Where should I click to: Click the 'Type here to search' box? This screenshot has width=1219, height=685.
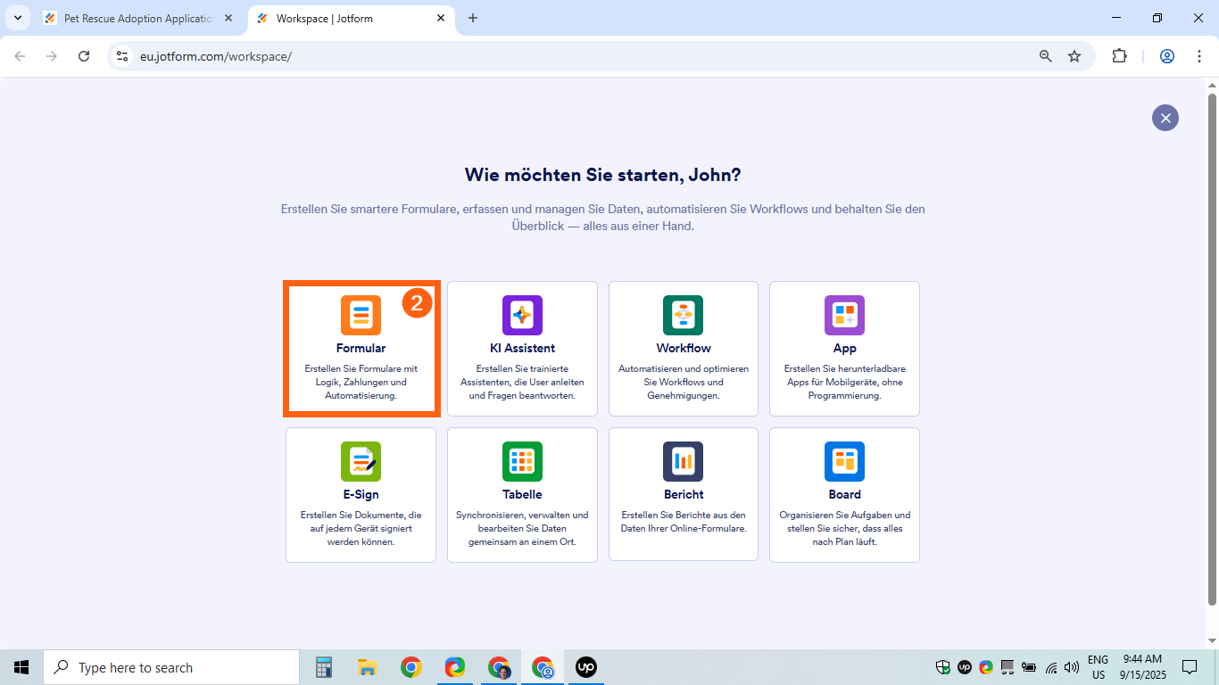(171, 667)
